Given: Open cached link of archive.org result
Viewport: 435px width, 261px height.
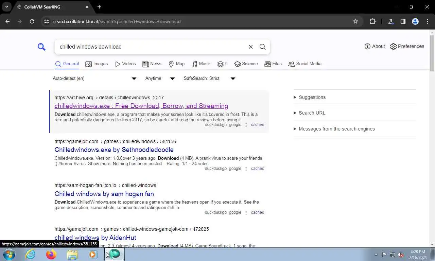Looking at the screenshot, I should (x=258, y=125).
